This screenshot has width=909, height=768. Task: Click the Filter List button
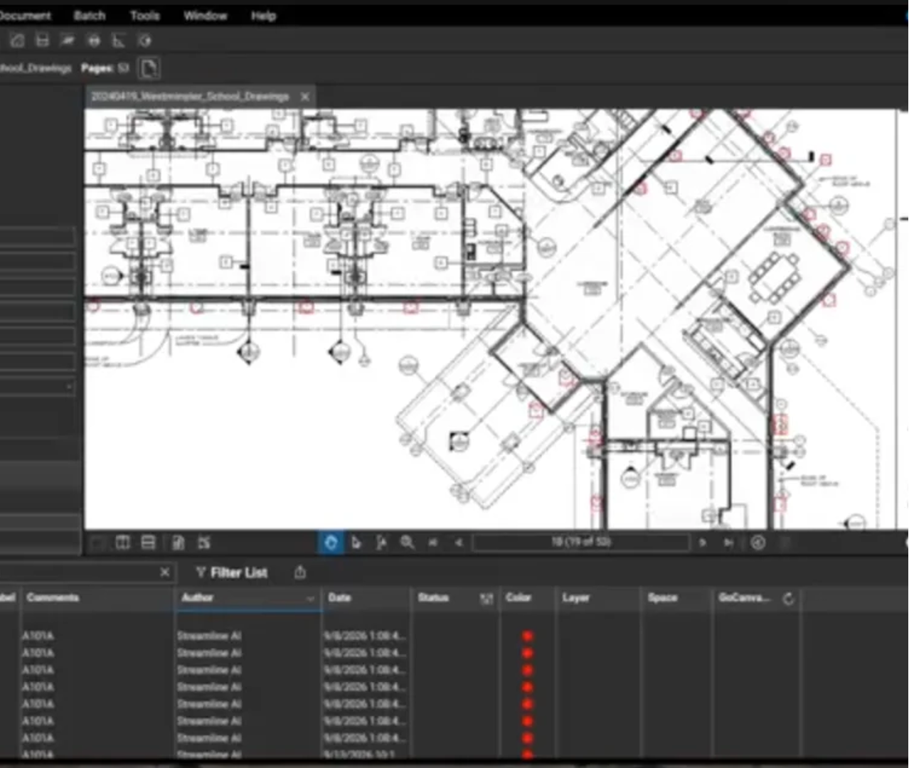coord(232,572)
